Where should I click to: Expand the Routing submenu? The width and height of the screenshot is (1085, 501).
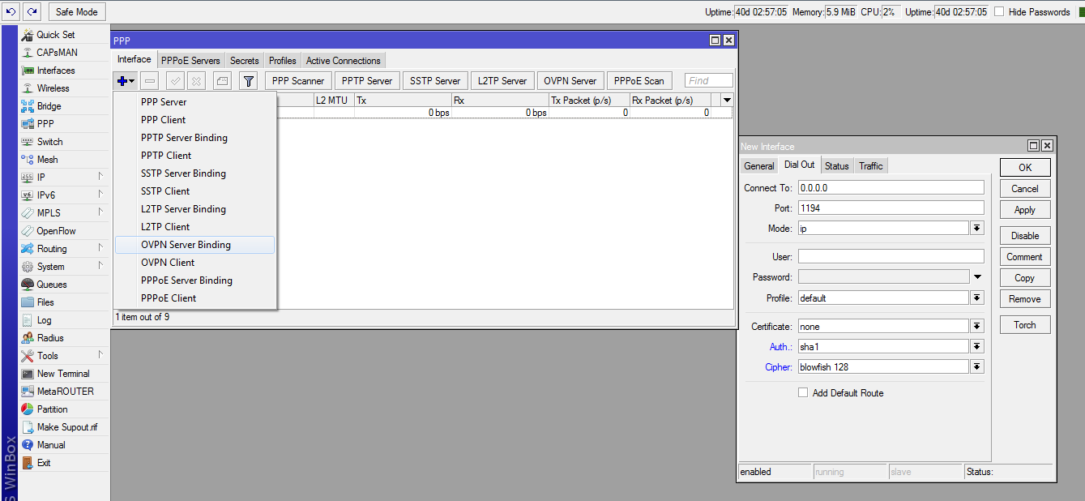pos(101,249)
